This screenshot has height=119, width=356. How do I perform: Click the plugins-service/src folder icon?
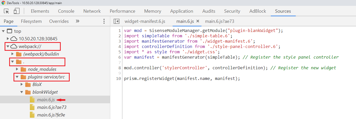click(23, 77)
